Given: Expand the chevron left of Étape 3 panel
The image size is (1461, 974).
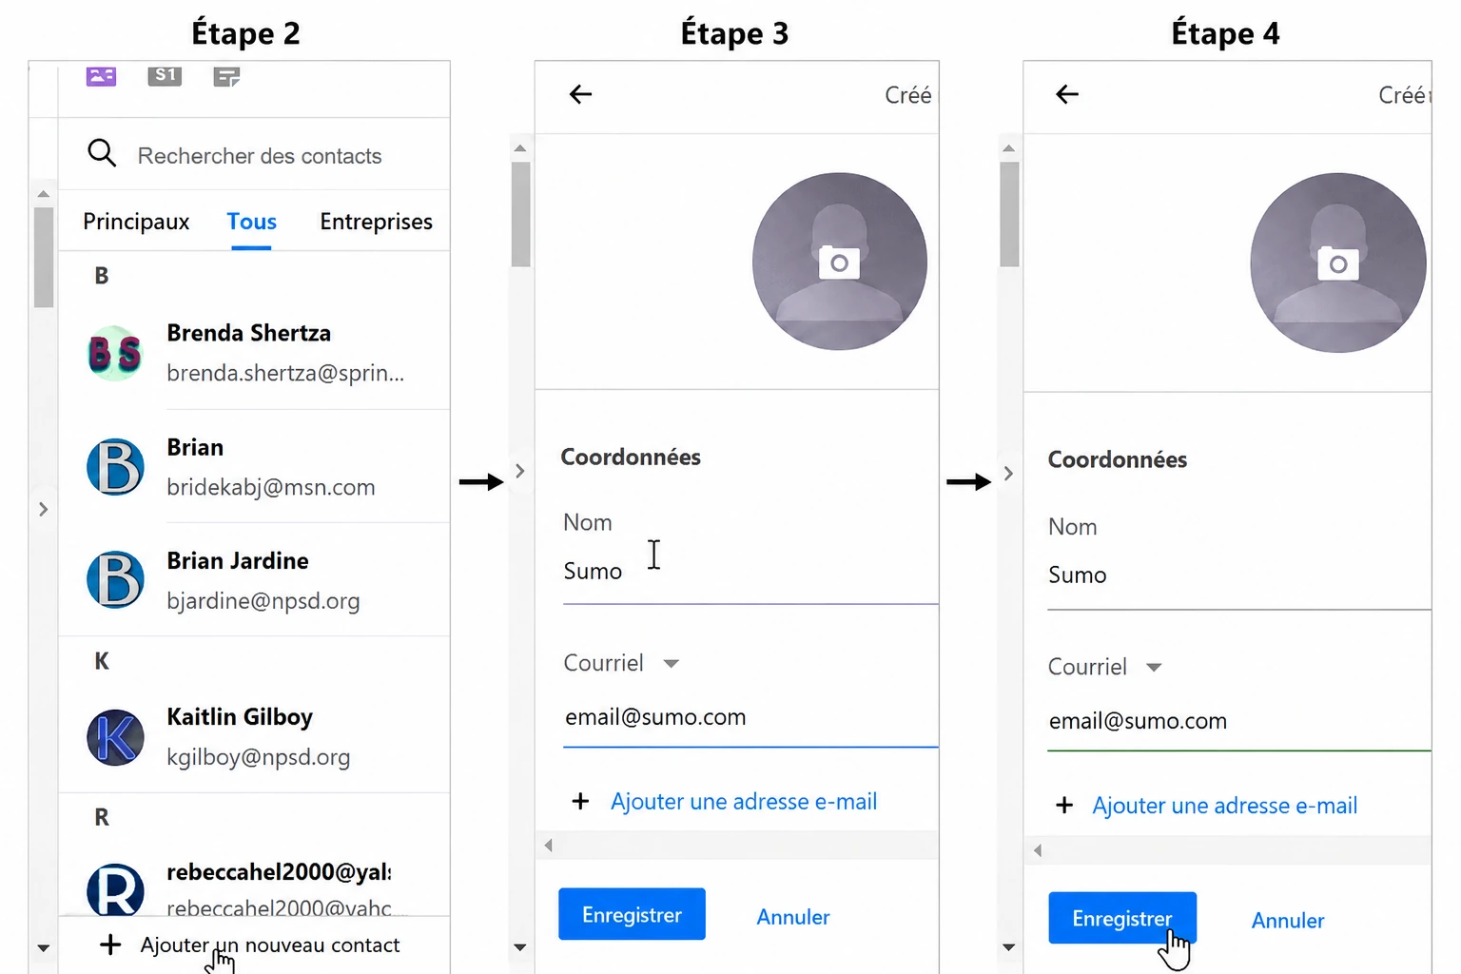Looking at the screenshot, I should coord(519,471).
